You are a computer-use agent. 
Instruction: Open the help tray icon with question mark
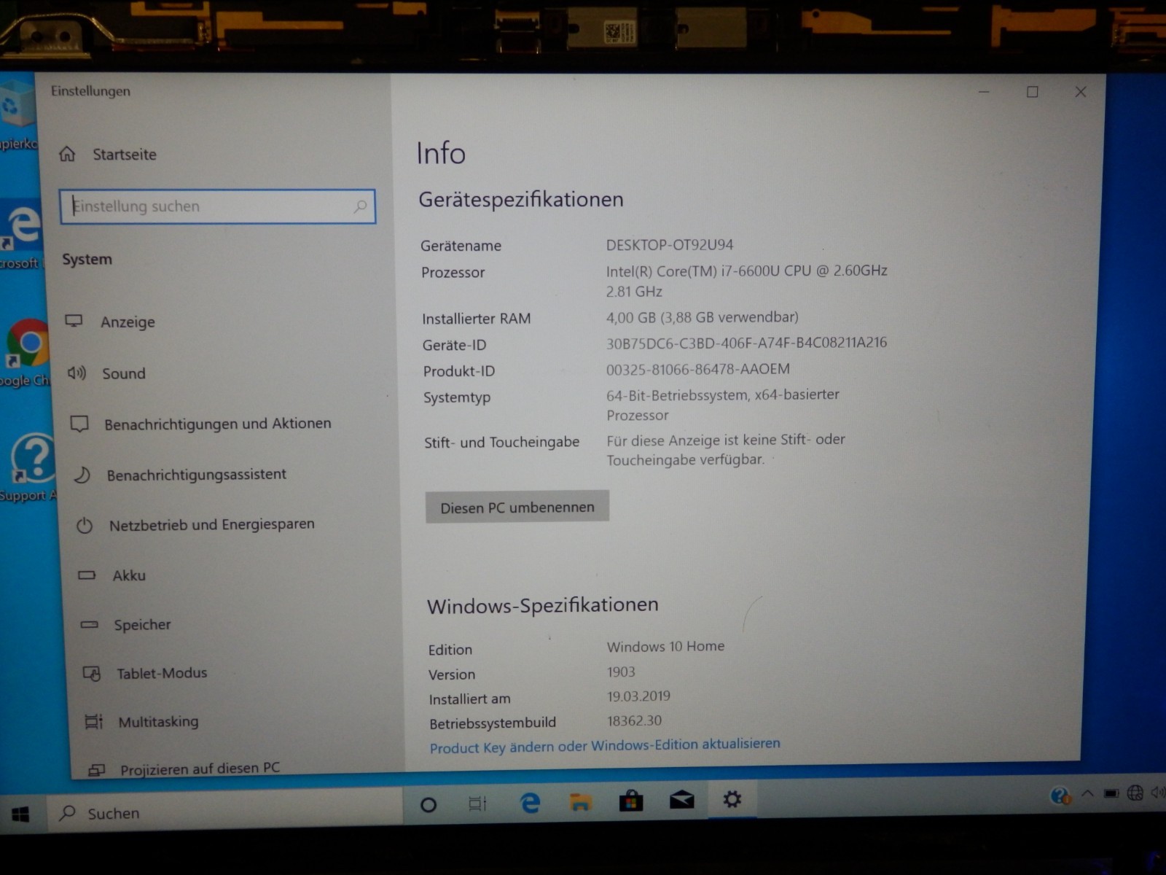tap(1060, 795)
